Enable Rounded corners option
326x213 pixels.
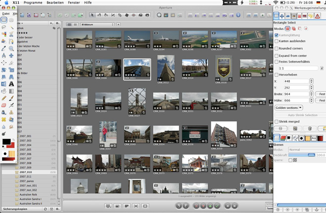(x=276, y=48)
